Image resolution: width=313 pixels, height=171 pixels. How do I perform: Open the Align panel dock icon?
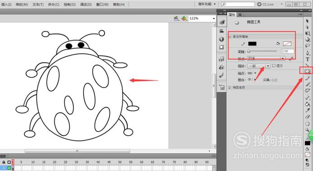pos(222,31)
